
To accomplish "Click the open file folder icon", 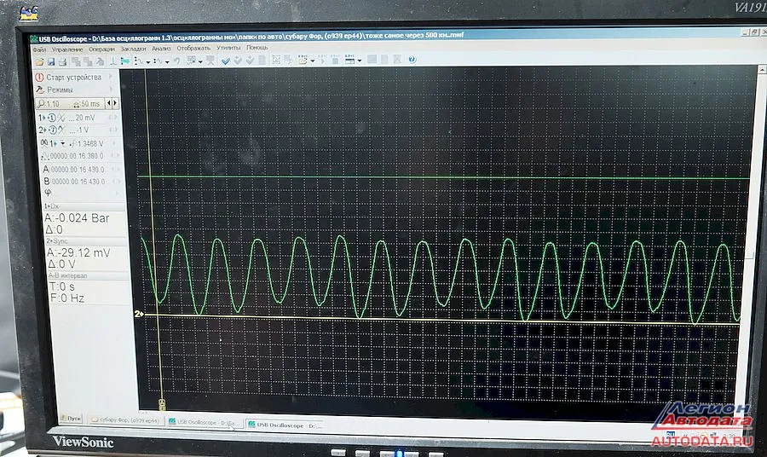I will (39, 61).
